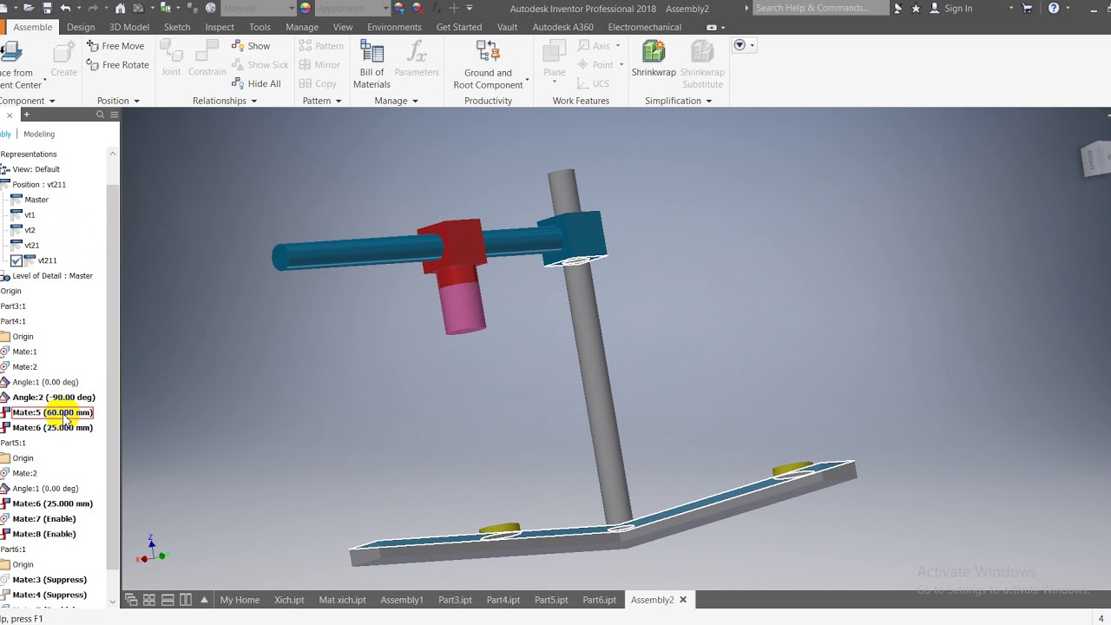This screenshot has height=625, width=1111.
Task: Click the Ground and Root Component tool
Action: 488,64
